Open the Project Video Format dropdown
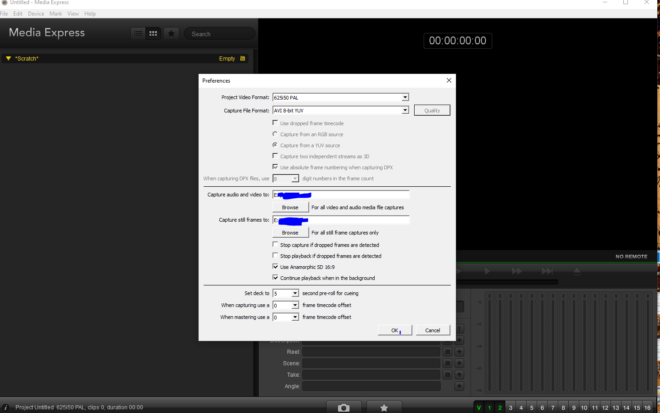 click(x=405, y=97)
